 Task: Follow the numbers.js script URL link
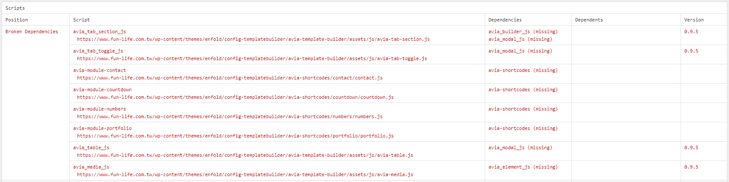point(230,116)
